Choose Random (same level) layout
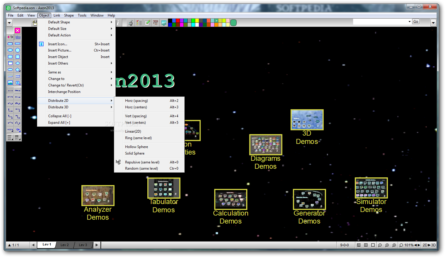 pyautogui.click(x=149, y=168)
